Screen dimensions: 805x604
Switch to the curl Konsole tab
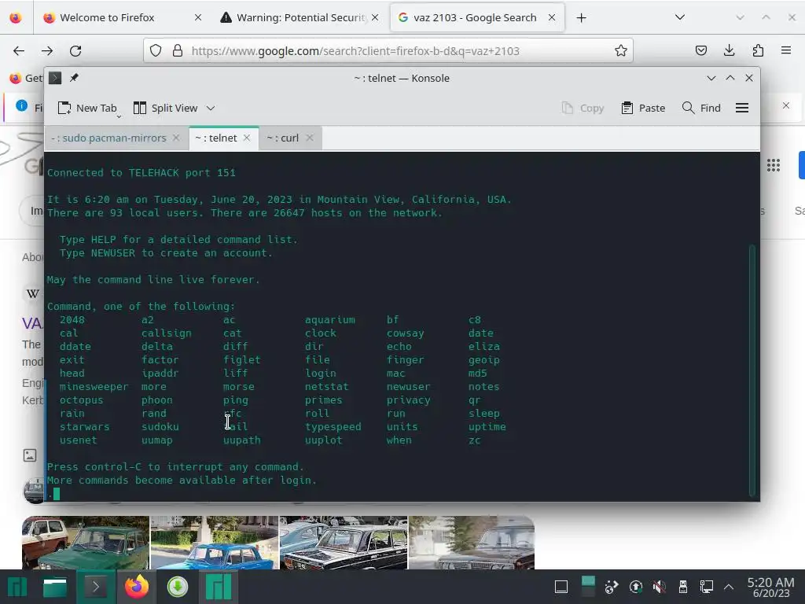[291, 138]
